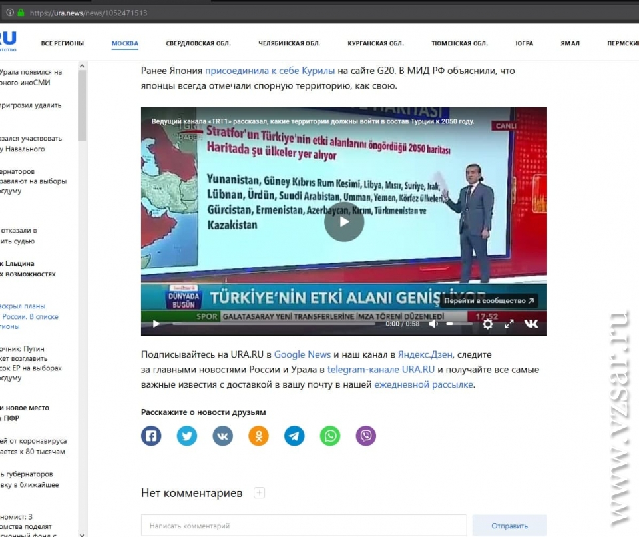Mute the video with the speaker icon
The height and width of the screenshot is (537, 639).
point(433,324)
